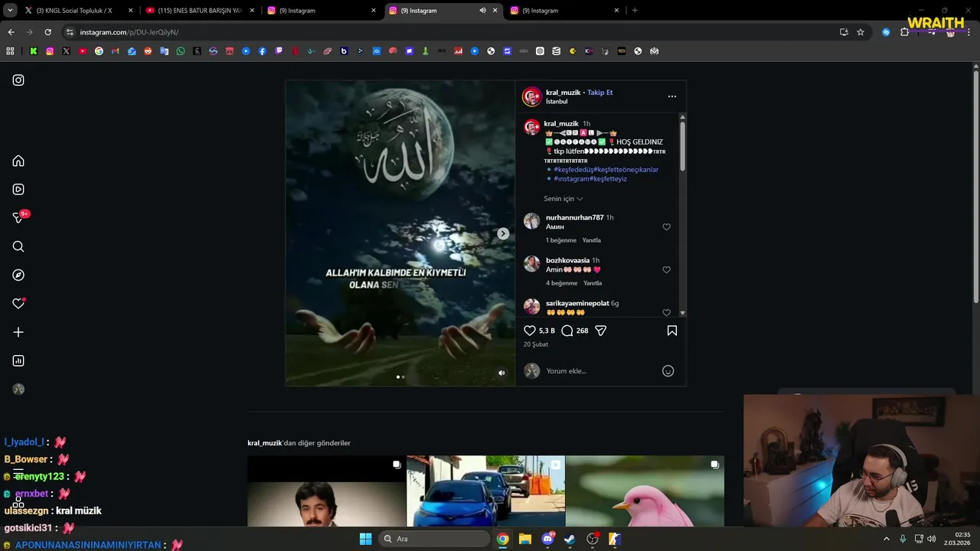Viewport: 980px width, 551px height.
Task: Go back in browser history
Action: click(x=11, y=32)
